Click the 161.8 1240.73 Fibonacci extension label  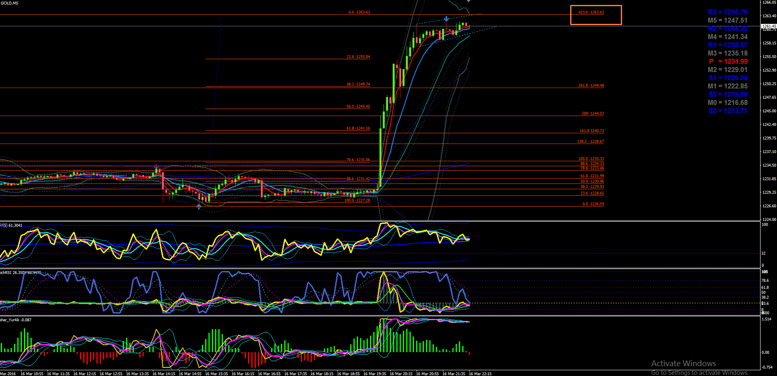[x=592, y=131]
